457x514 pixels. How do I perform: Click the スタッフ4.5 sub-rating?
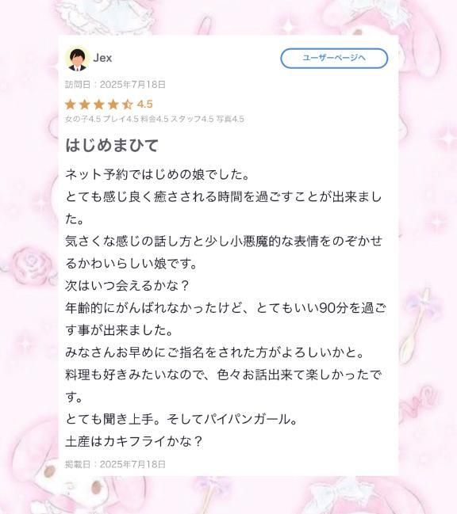[192, 119]
